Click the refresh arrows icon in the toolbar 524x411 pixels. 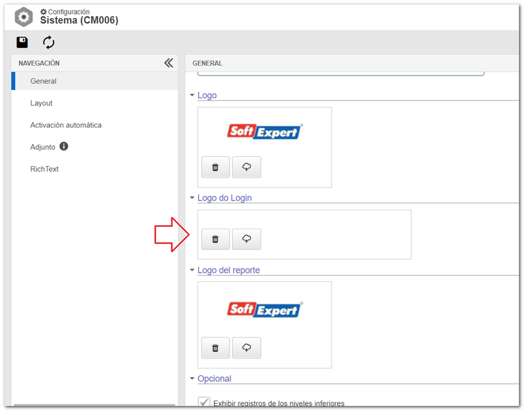48,42
